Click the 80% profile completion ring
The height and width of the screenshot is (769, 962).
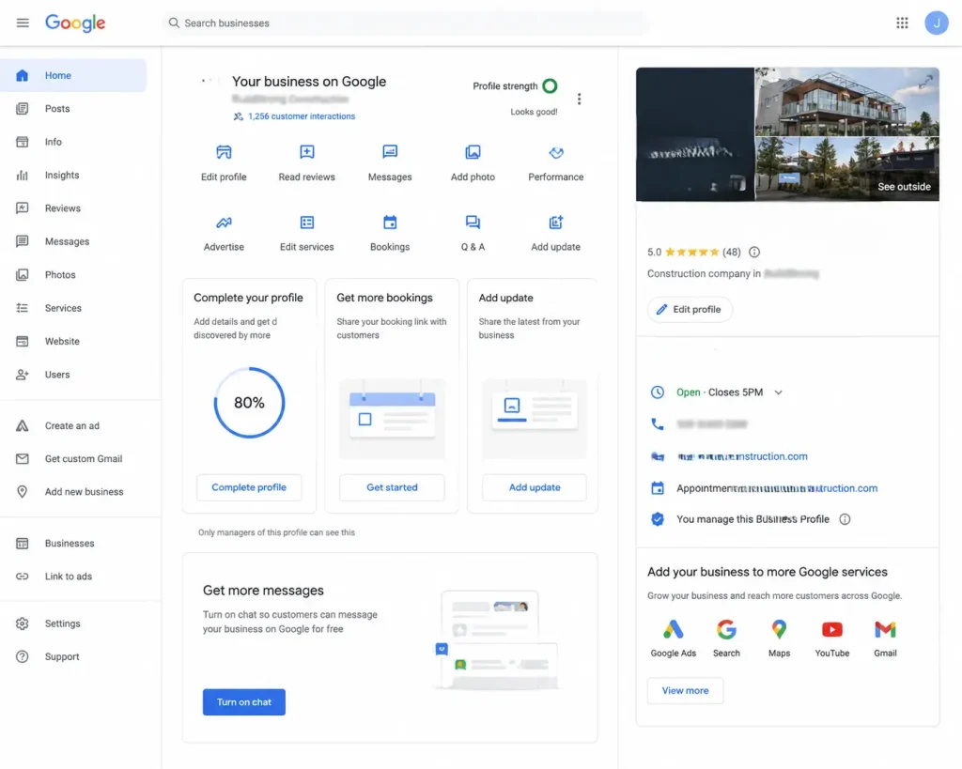(249, 403)
